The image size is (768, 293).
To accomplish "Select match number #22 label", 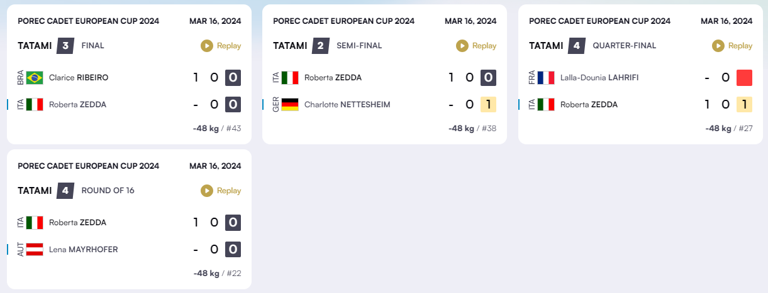I will coord(234,274).
